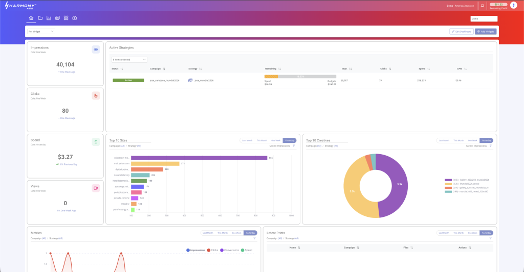Open the camera icon in navigation

75,18
